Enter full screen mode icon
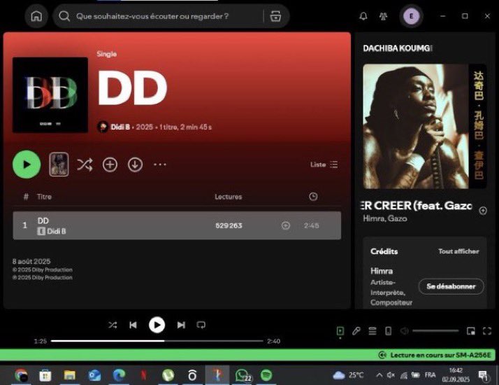This screenshot has width=499, height=385. (487, 331)
